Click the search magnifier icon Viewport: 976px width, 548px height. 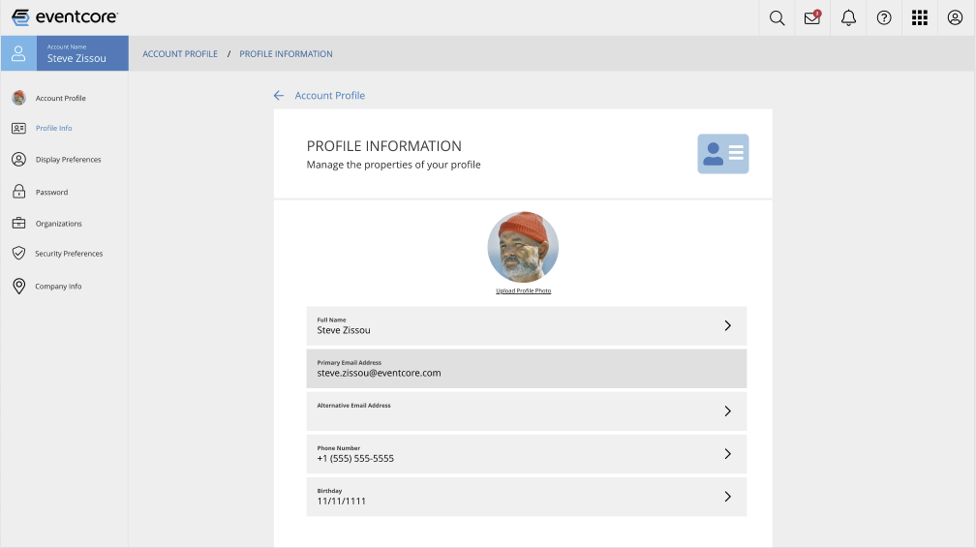pos(777,17)
